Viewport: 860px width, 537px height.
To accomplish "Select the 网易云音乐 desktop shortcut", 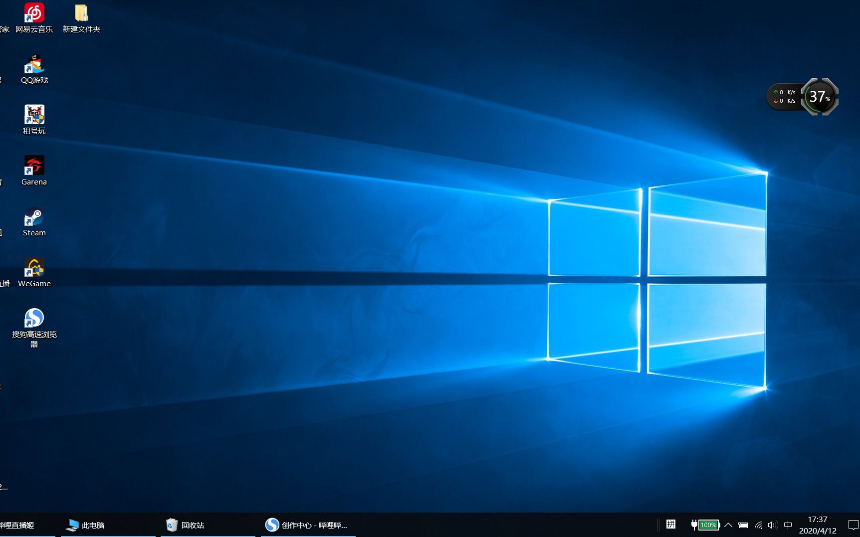I will [x=34, y=18].
